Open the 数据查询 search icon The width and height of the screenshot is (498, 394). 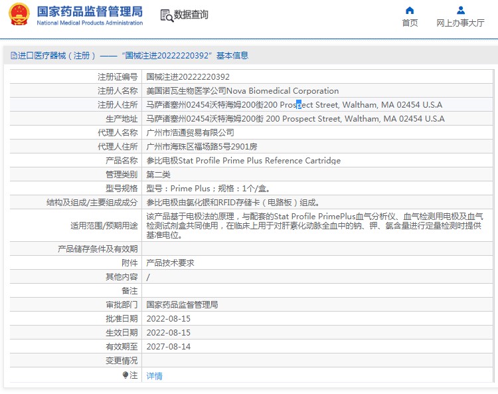167,15
